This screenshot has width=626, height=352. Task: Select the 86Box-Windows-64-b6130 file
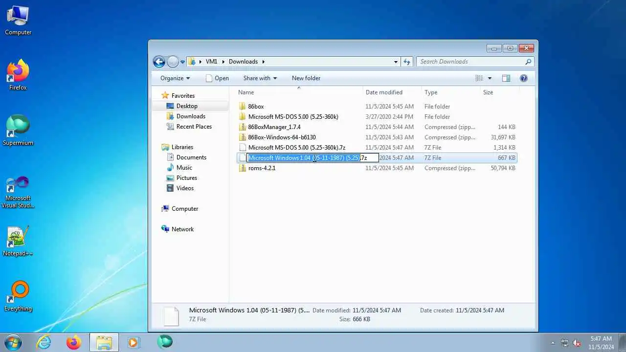pos(282,137)
